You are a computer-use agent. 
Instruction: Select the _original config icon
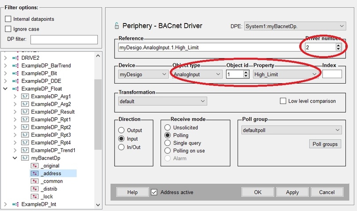[x=35, y=166]
